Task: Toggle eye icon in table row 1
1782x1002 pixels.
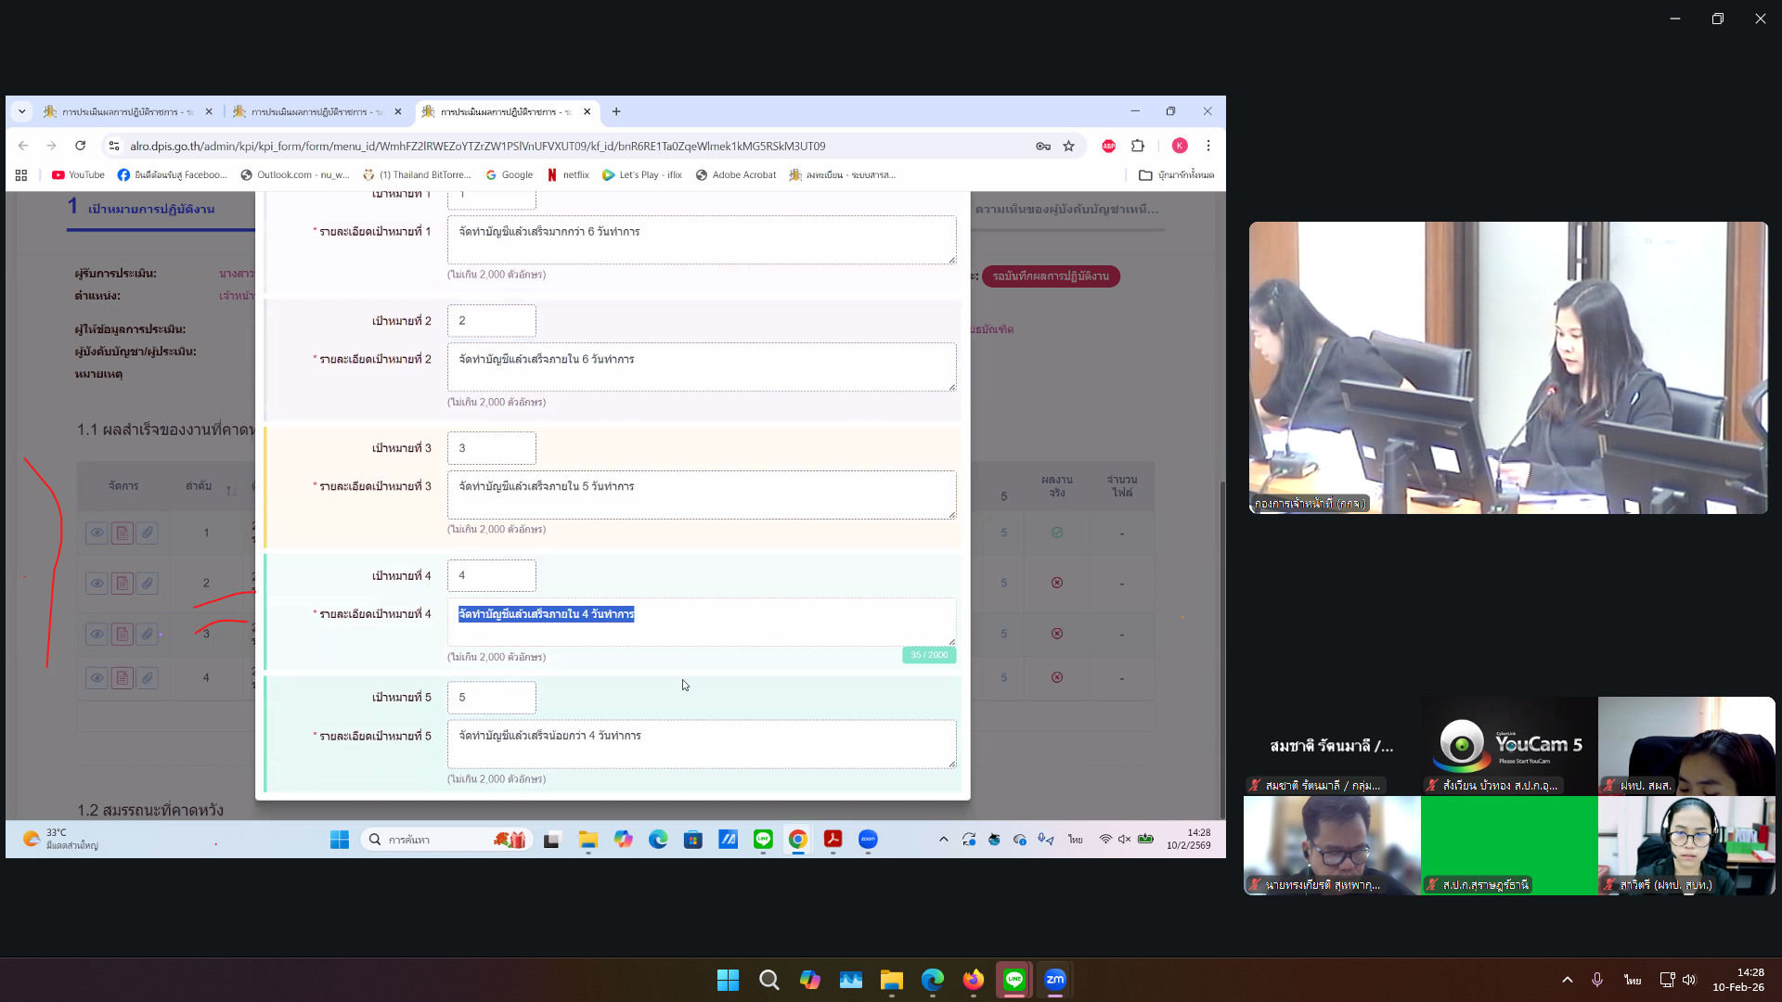Action: point(97,533)
